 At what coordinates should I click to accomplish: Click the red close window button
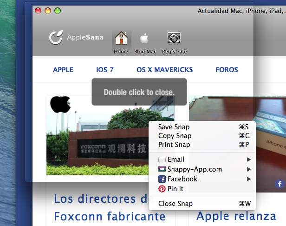38,11
